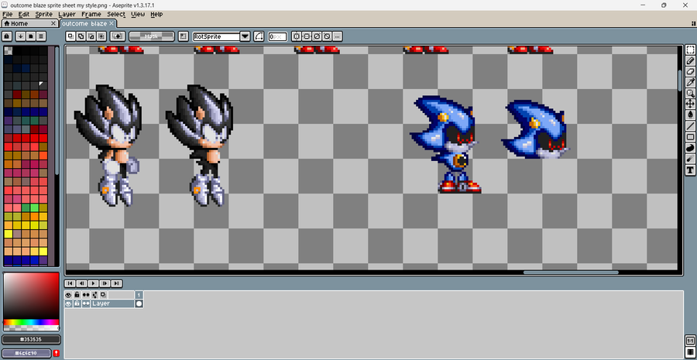The width and height of the screenshot is (697, 360).
Task: Open the Sprite menu
Action: coord(43,14)
